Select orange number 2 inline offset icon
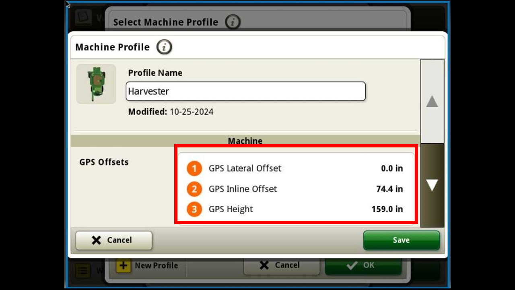The image size is (515, 290). (x=194, y=189)
